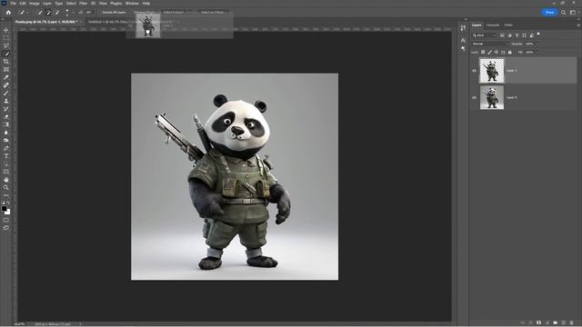
Task: Select the Rectangle shape tool
Action: (x=6, y=172)
